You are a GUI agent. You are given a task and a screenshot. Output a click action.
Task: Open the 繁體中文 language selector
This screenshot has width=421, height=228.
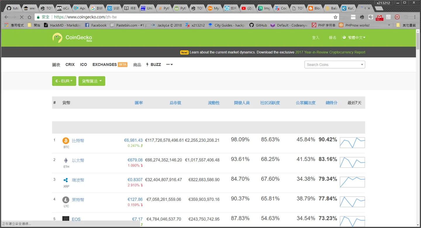354,38
